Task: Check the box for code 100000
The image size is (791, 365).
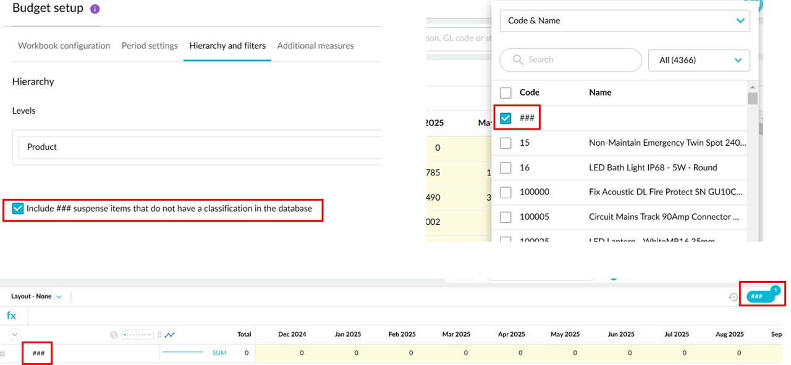Action: (x=505, y=192)
